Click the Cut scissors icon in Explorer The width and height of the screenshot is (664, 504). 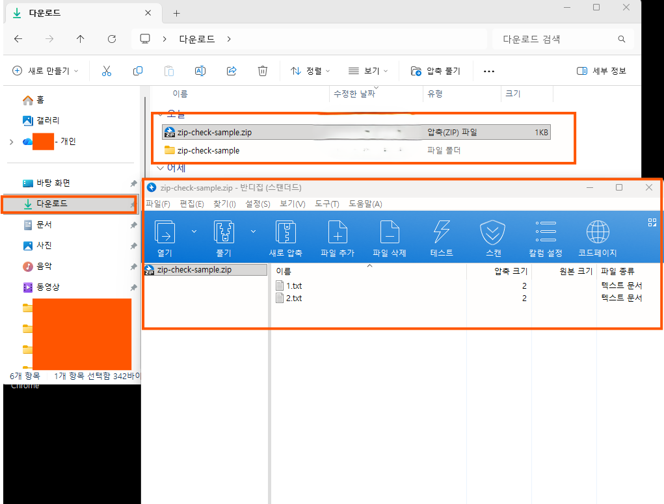point(106,71)
